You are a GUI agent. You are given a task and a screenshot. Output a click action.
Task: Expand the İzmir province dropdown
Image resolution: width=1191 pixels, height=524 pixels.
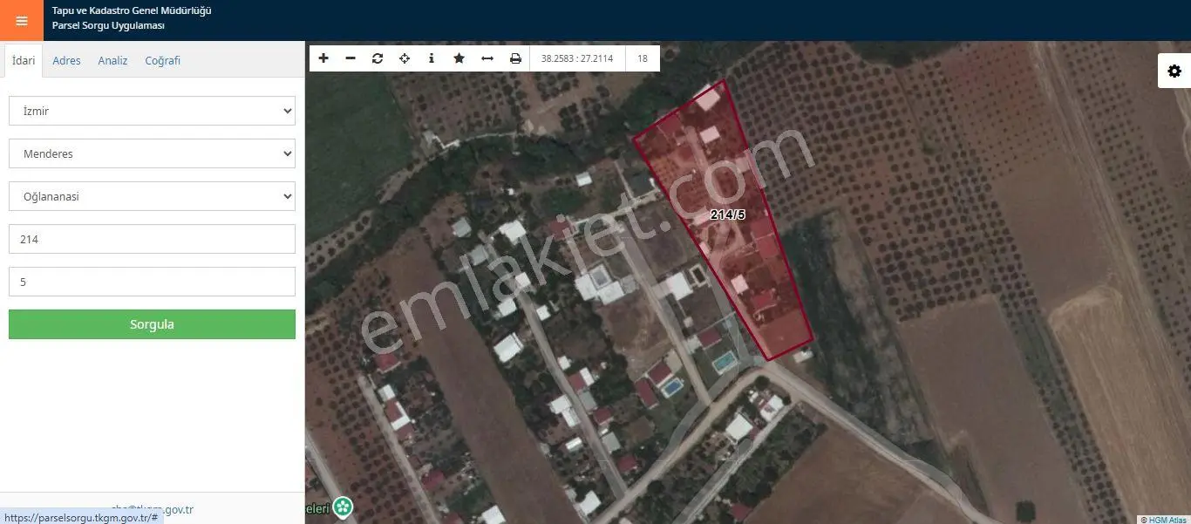[152, 111]
